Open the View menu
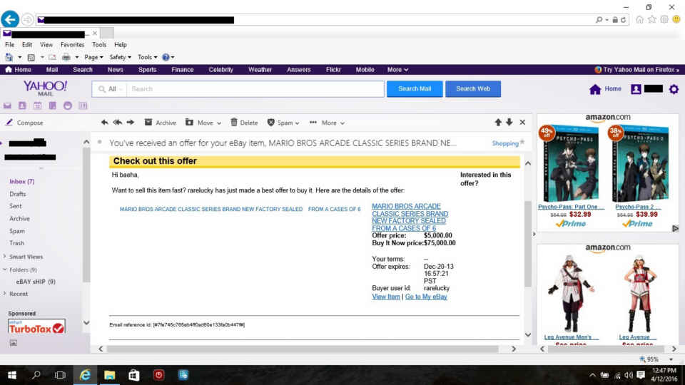This screenshot has height=385, width=685. [x=46, y=44]
